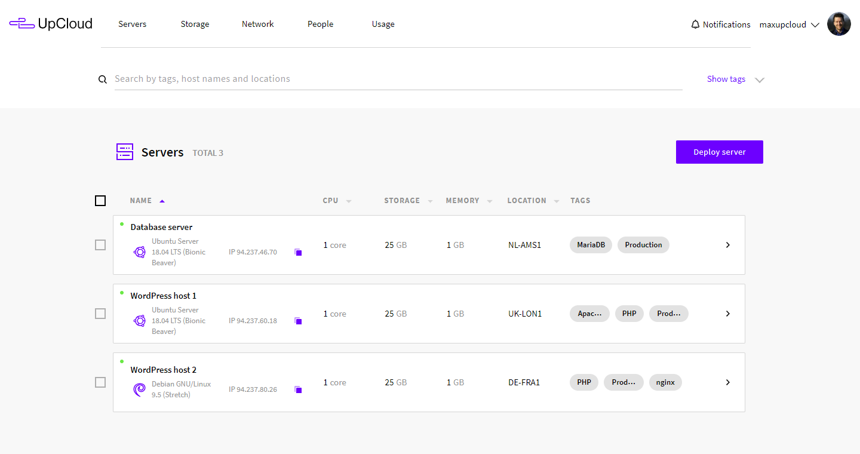Click the Ubuntu icon for Database server
Viewport: 860px width, 454px height.
point(139,252)
